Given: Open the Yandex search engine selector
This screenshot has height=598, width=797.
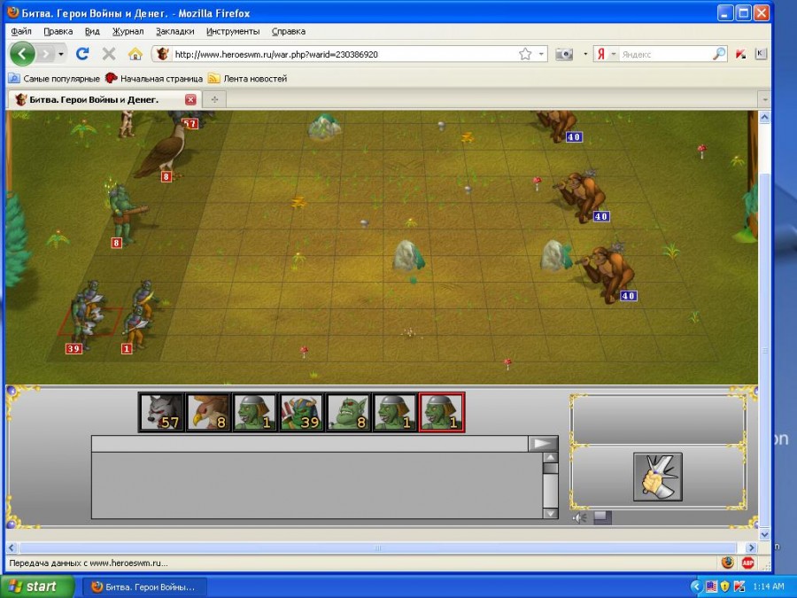Looking at the screenshot, I should 606,54.
